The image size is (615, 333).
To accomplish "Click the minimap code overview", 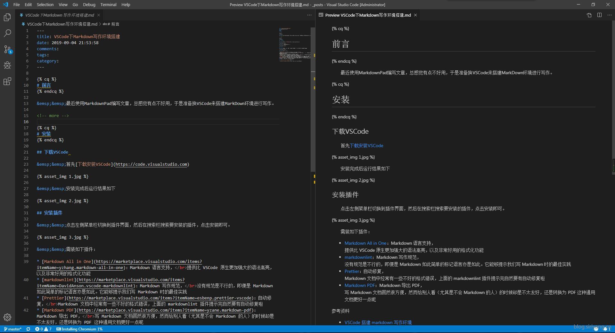I will click(295, 45).
